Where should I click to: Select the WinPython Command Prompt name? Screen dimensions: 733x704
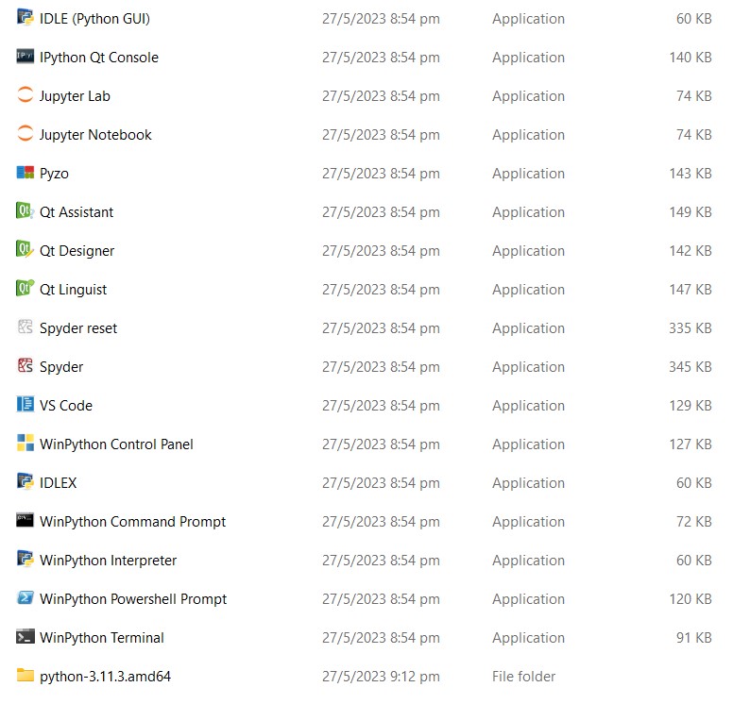coord(133,522)
